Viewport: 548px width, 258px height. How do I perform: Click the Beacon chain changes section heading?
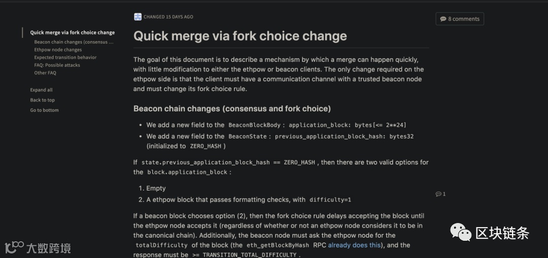[x=232, y=108]
